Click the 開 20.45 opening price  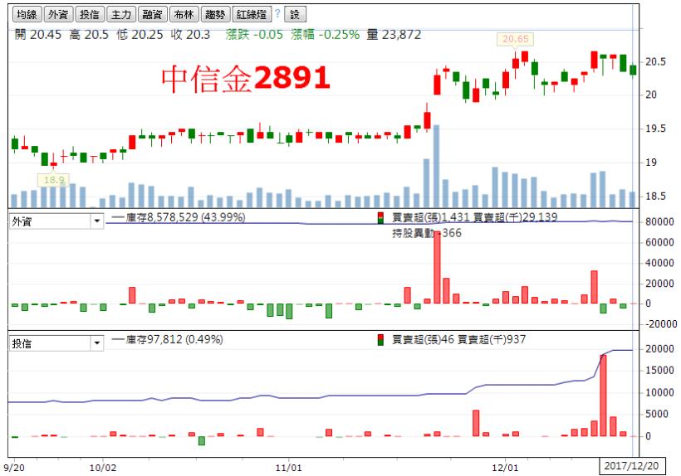coord(37,35)
